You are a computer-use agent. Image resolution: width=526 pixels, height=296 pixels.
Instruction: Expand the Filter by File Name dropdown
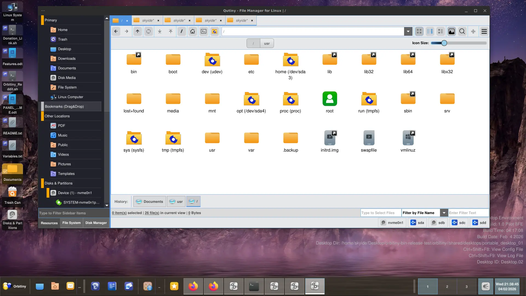coord(444,213)
